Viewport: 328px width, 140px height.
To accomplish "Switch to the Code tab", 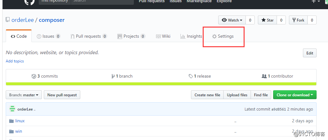I will [x=19, y=36].
